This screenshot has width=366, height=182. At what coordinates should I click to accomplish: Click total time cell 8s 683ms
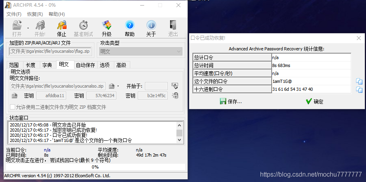(x=311, y=65)
